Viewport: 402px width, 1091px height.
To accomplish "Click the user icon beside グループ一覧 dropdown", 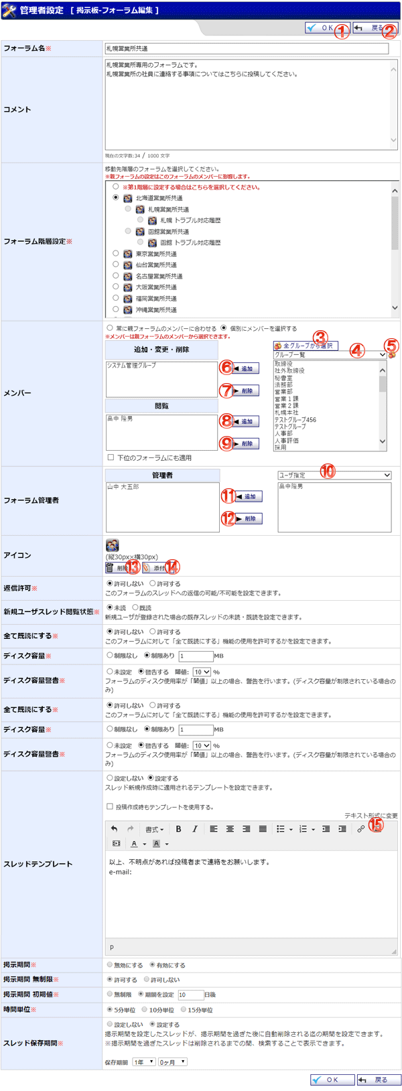I will [392, 355].
